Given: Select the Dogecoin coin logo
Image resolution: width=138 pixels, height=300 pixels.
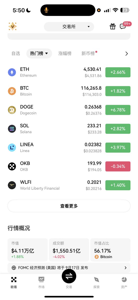Looking at the screenshot, I should point(12,110).
